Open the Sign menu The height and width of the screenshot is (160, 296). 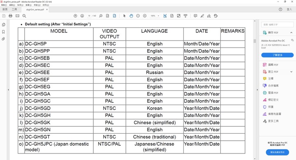tap(29, 5)
